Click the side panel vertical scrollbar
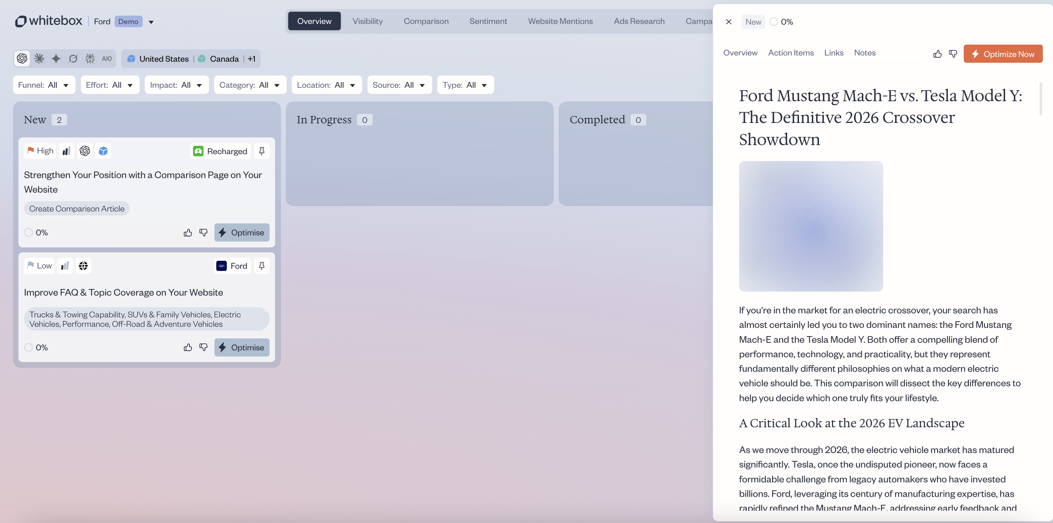 [1040, 99]
